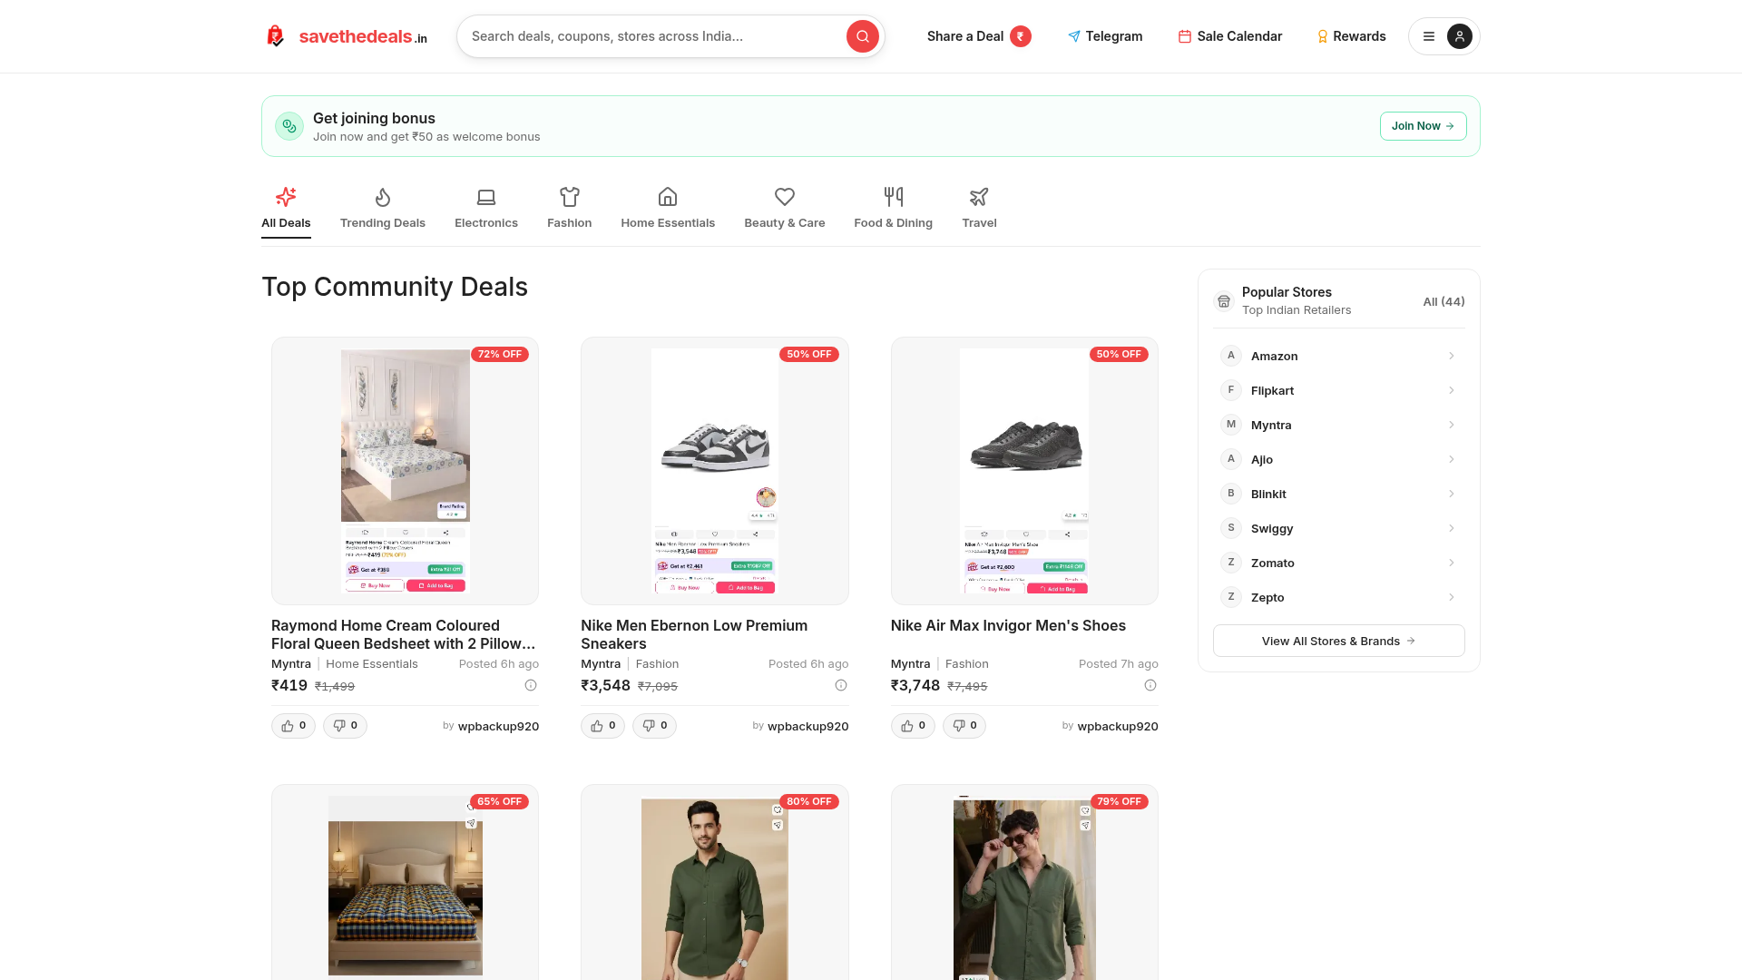Click View All Stores & Brands
The image size is (1742, 980).
click(1339, 641)
